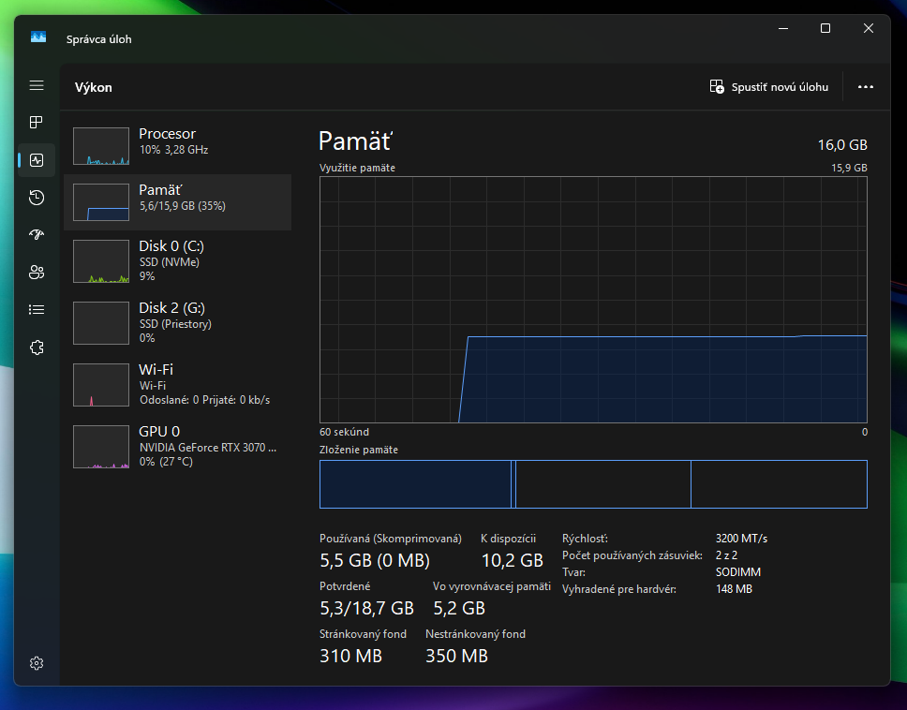Open the App history icon
The height and width of the screenshot is (710, 907).
pyautogui.click(x=37, y=198)
